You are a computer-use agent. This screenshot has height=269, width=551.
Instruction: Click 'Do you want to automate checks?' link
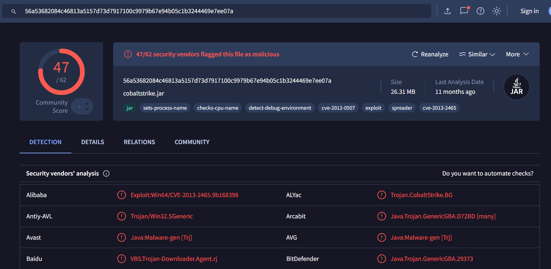point(488,173)
